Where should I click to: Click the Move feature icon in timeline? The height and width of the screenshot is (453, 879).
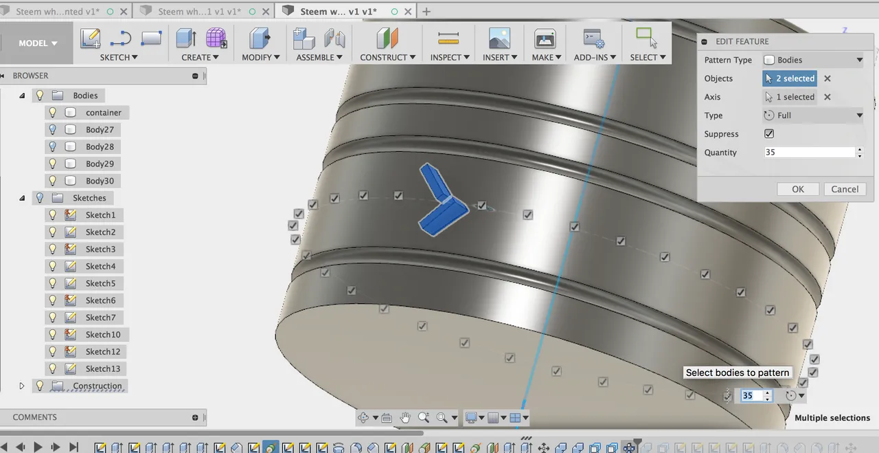(x=544, y=448)
